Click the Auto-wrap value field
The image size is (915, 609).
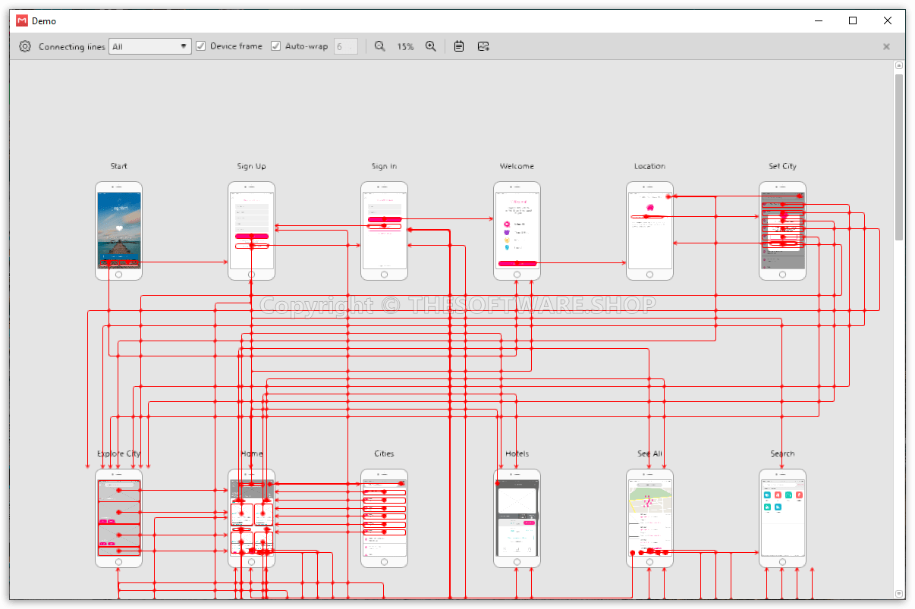346,46
